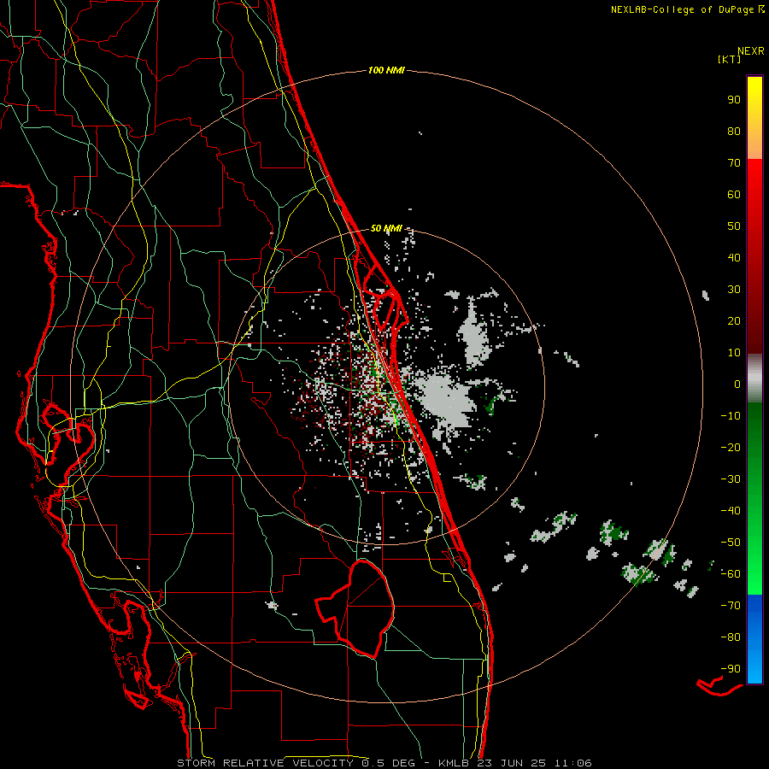769x769 pixels.
Task: Click the 11:06 timestamp in caption
Action: pos(573,763)
